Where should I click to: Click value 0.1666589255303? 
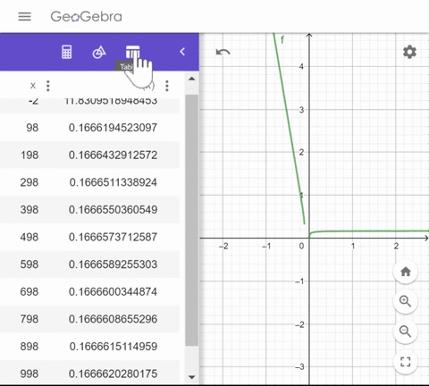(x=113, y=264)
